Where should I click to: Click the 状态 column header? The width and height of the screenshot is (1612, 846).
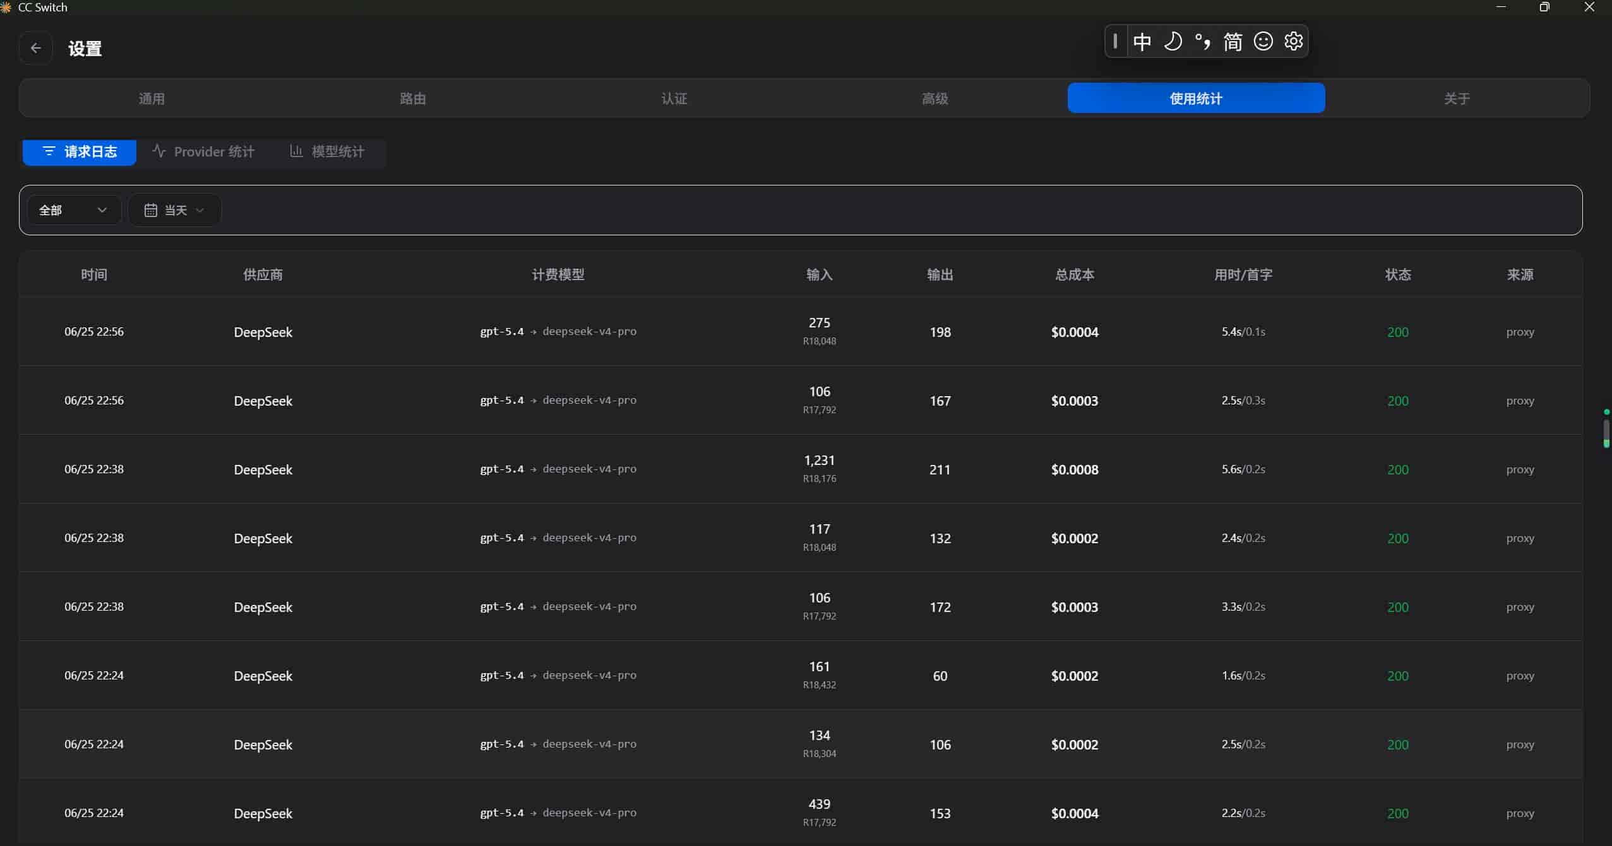(1398, 275)
